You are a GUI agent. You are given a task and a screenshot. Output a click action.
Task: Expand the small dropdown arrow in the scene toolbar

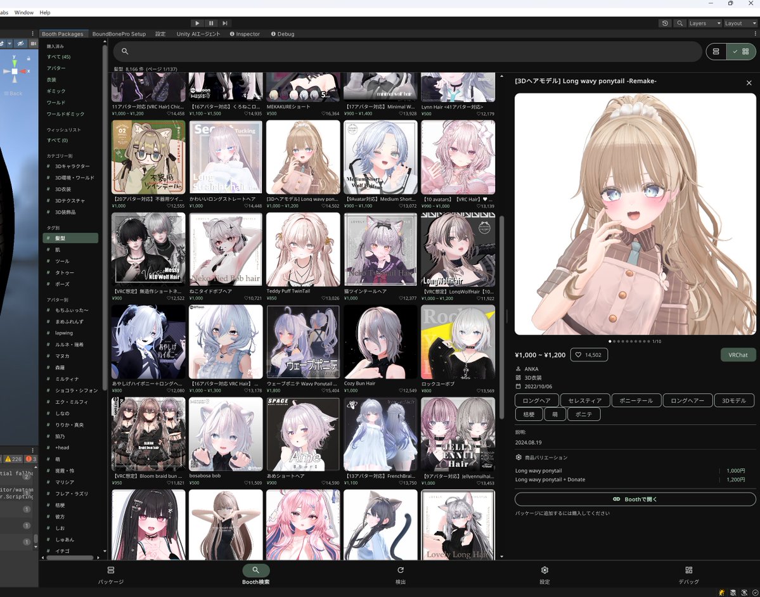pos(10,43)
